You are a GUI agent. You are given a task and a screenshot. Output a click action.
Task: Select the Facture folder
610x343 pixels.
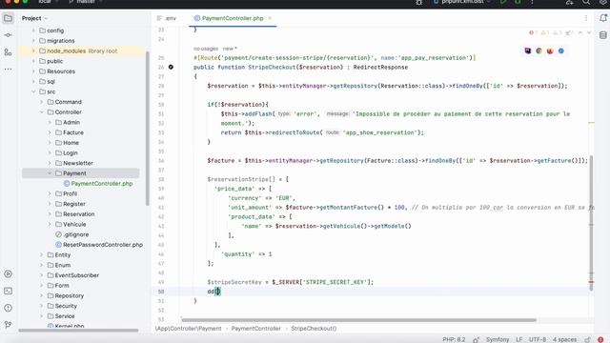(70, 132)
